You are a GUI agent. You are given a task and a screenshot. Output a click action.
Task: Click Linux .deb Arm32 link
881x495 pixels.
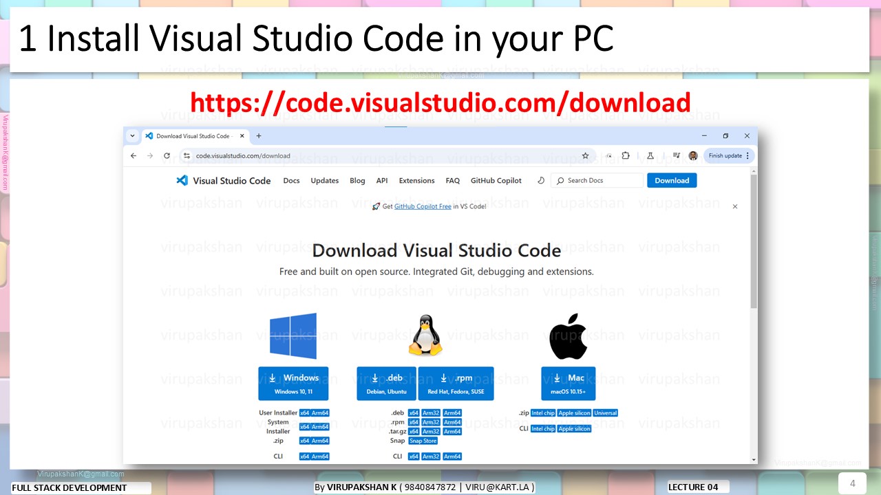[x=431, y=413]
